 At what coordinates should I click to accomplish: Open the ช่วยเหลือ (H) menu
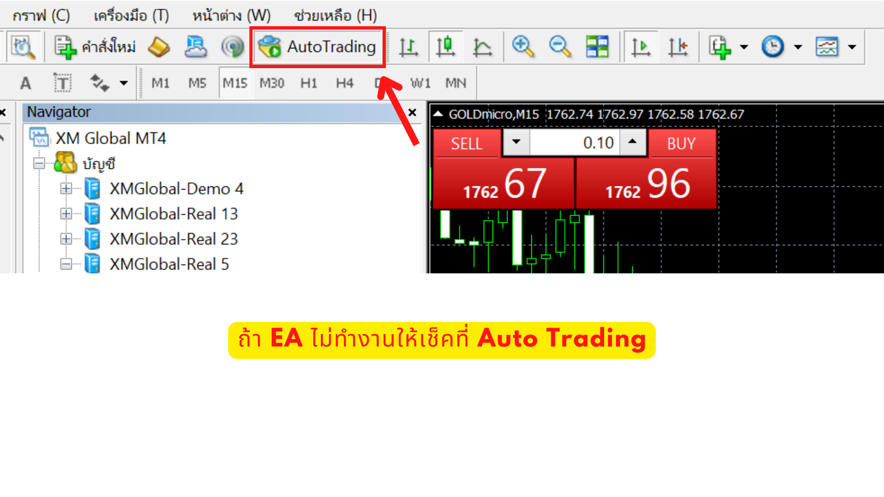click(336, 16)
